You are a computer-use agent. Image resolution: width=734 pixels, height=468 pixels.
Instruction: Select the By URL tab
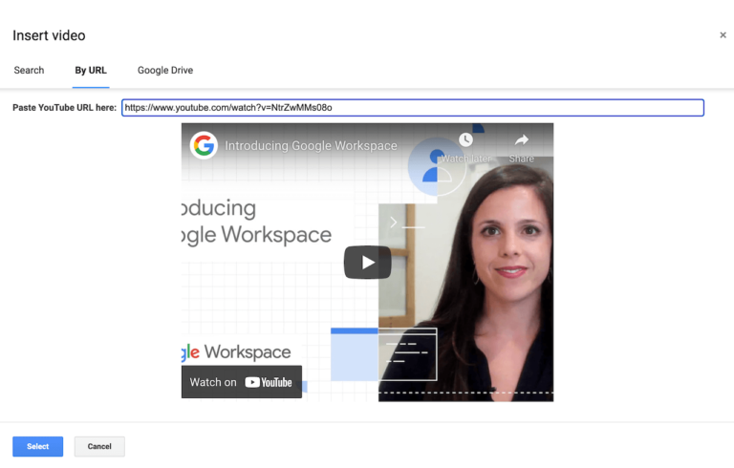click(91, 71)
